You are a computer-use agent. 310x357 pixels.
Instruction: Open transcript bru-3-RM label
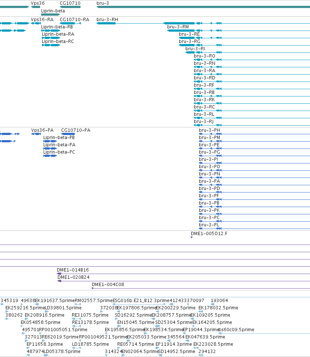[178, 27]
